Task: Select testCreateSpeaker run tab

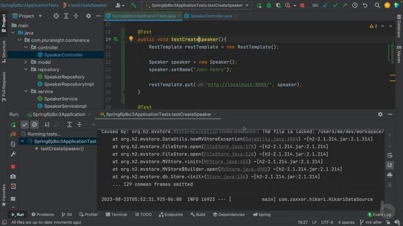Action: pos(158,114)
